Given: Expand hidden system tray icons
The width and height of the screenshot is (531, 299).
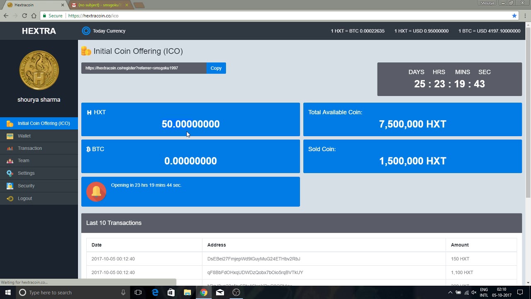Looking at the screenshot, I should tap(450, 292).
